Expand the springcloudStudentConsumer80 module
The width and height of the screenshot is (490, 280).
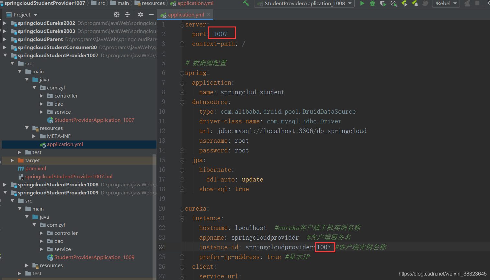coord(5,47)
